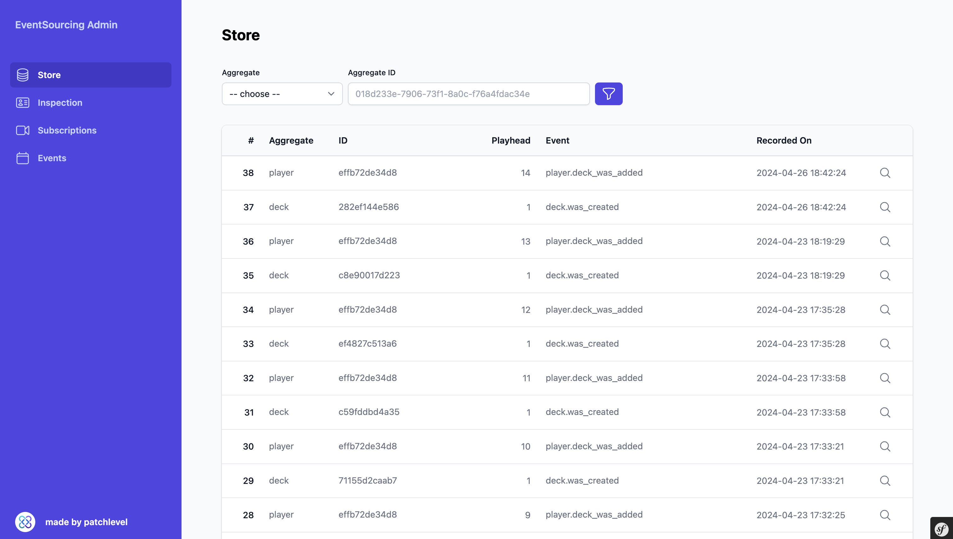Click timestamp 2024-04-23 17:35:28 in row 34

point(801,309)
